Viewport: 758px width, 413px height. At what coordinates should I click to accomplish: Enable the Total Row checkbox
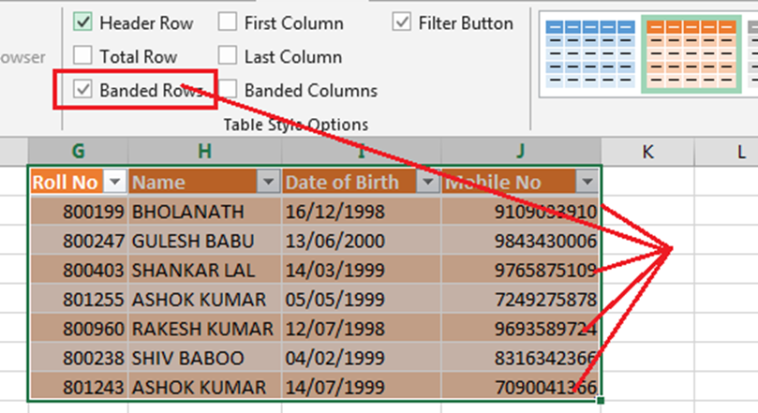(x=83, y=56)
